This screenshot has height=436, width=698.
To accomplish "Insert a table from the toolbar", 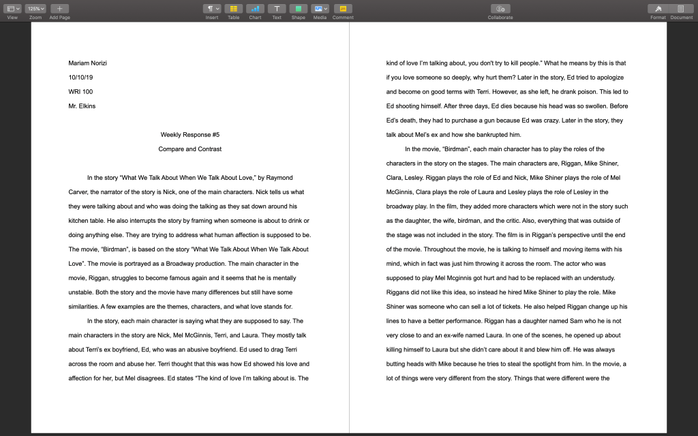I will coord(233,9).
